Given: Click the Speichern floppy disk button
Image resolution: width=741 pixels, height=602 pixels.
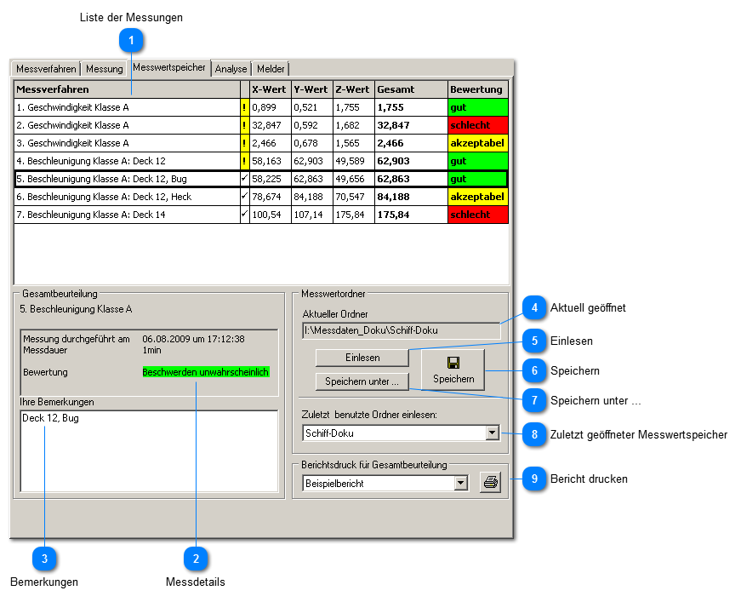Looking at the screenshot, I should [453, 370].
